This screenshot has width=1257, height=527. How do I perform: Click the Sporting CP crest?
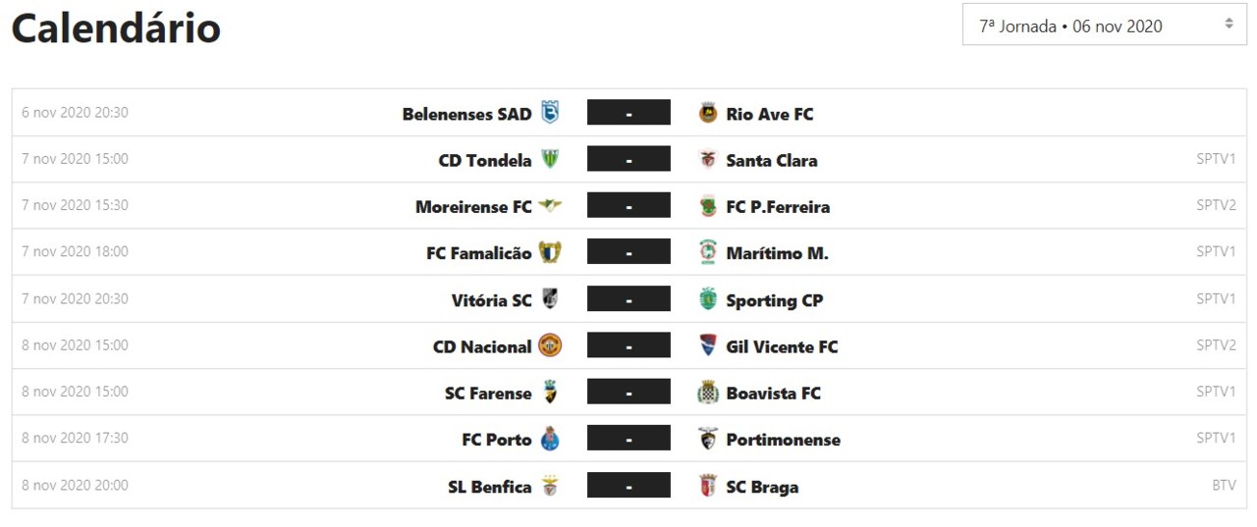click(707, 299)
